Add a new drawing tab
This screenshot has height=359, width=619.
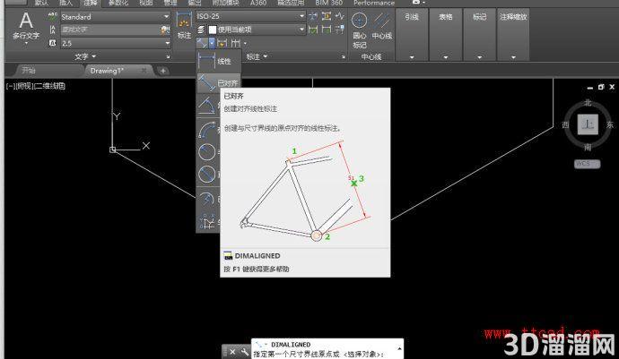point(162,71)
